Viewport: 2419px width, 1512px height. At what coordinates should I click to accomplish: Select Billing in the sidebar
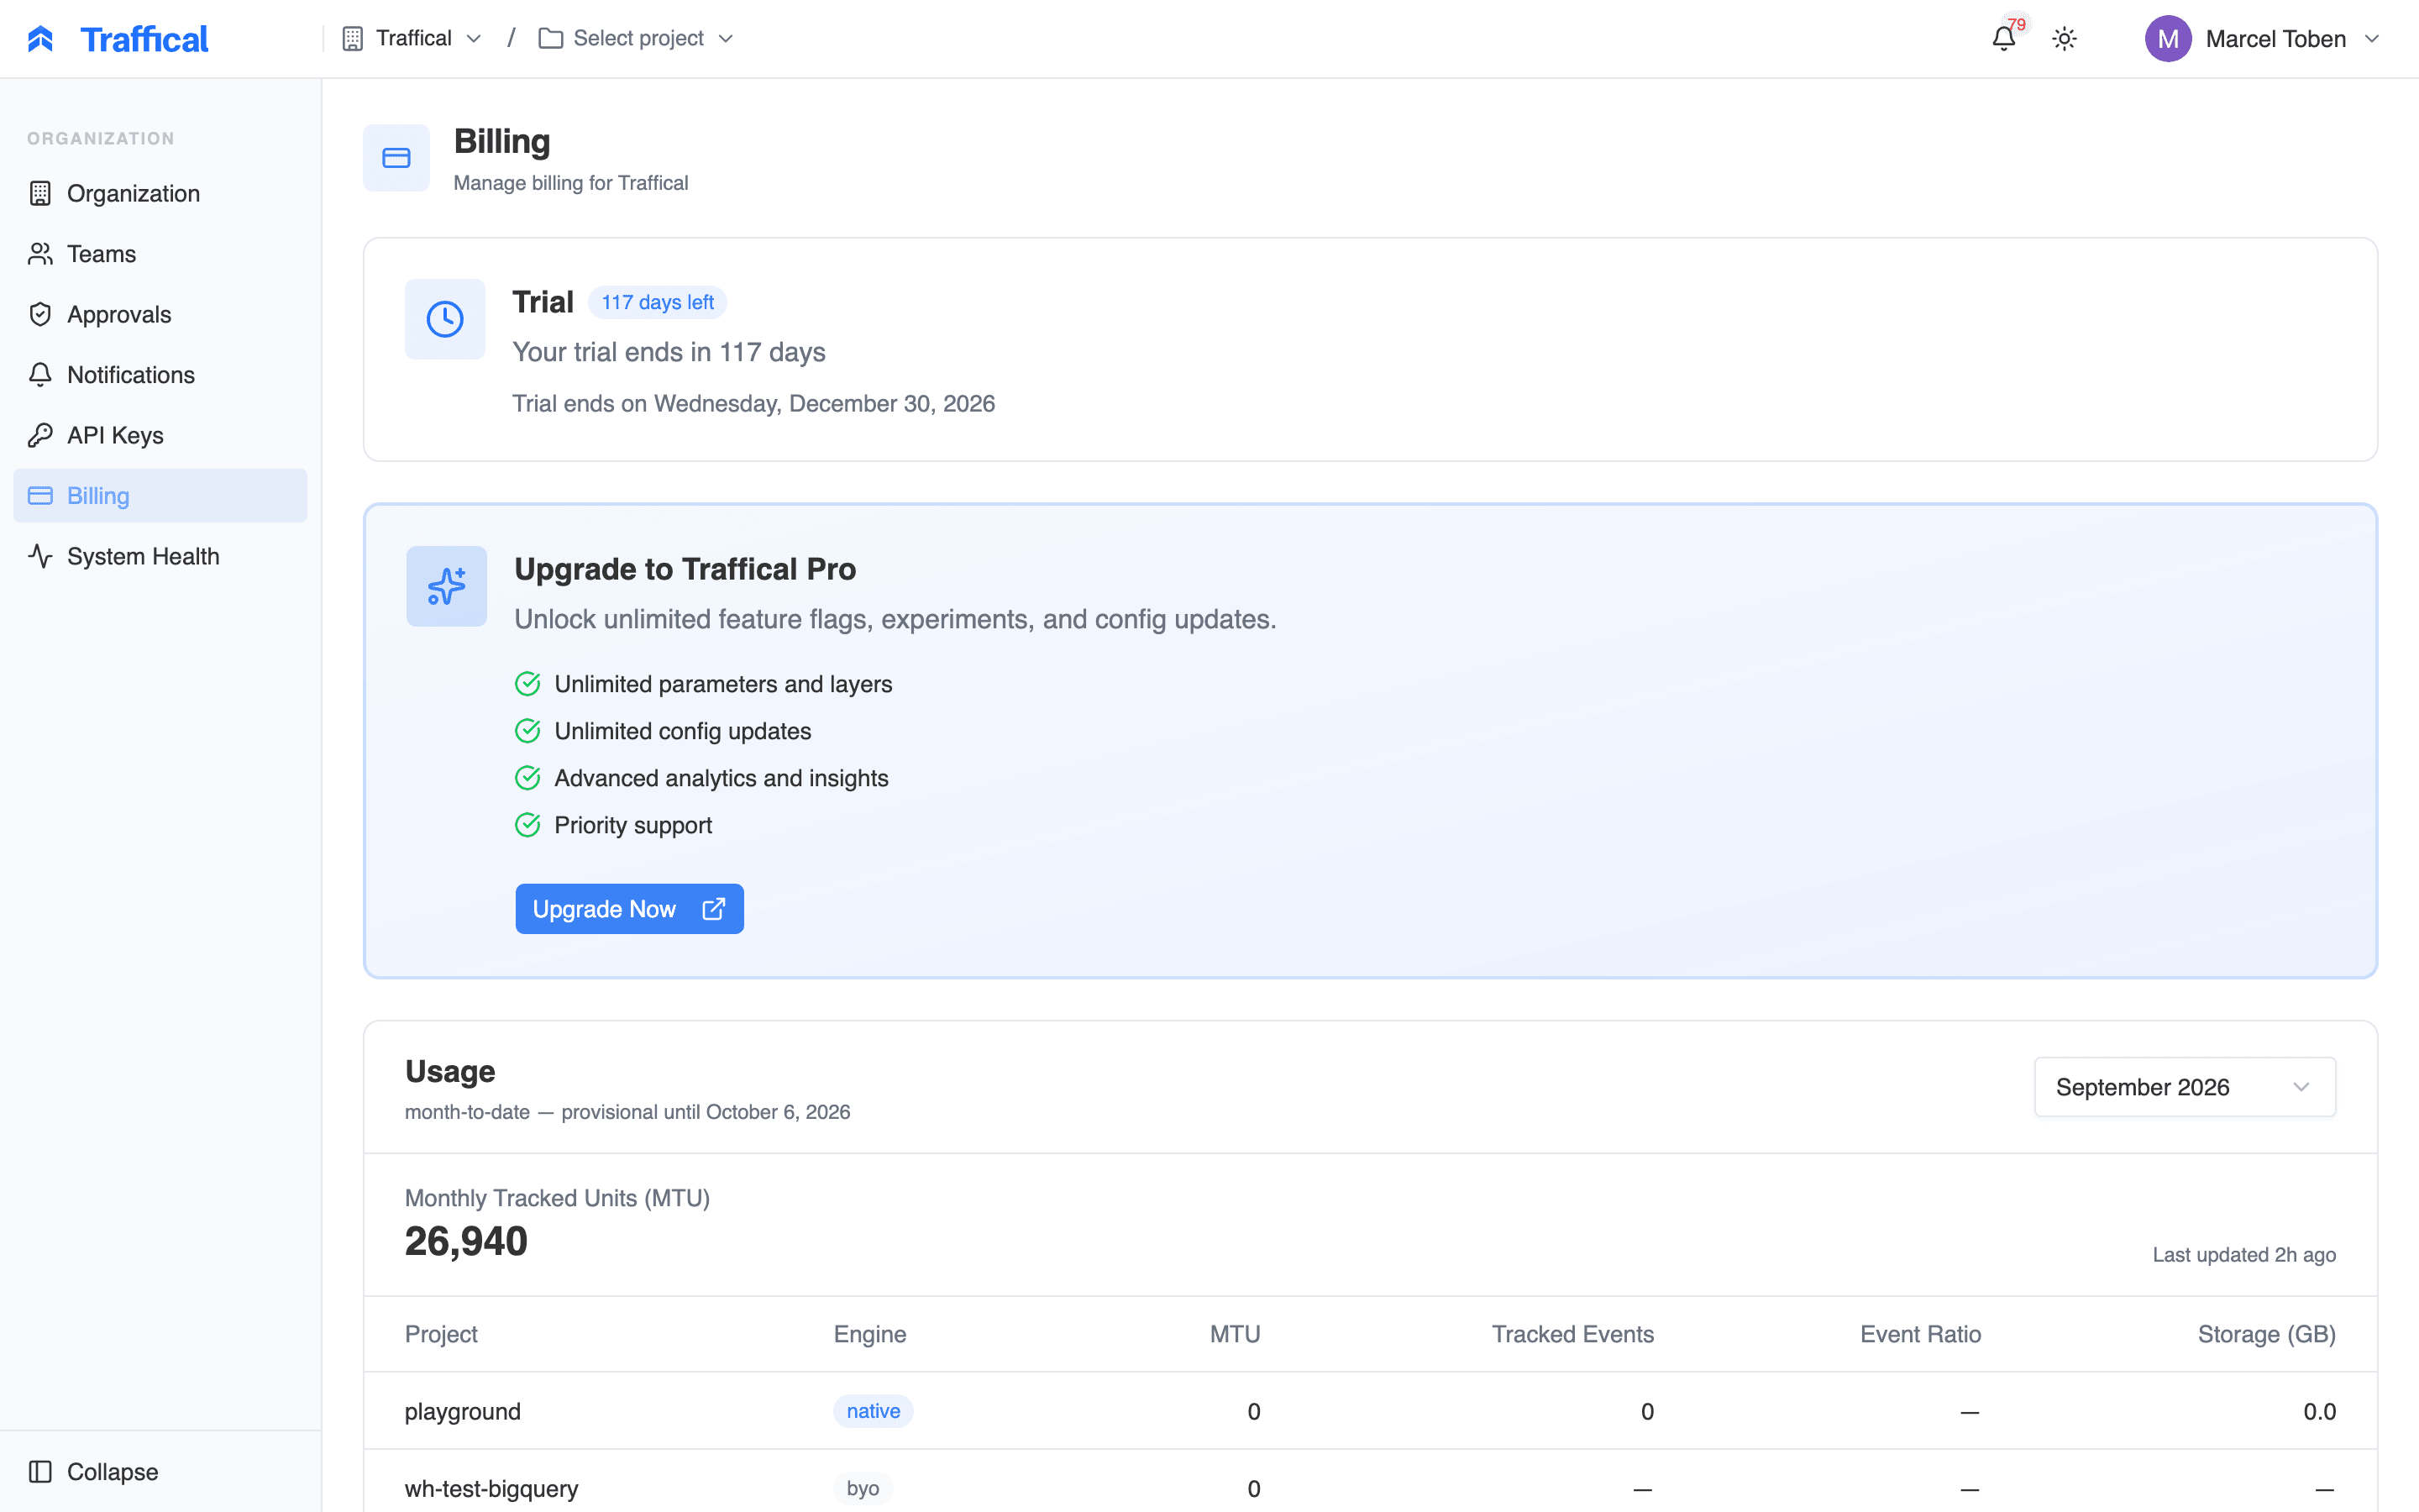click(x=160, y=496)
